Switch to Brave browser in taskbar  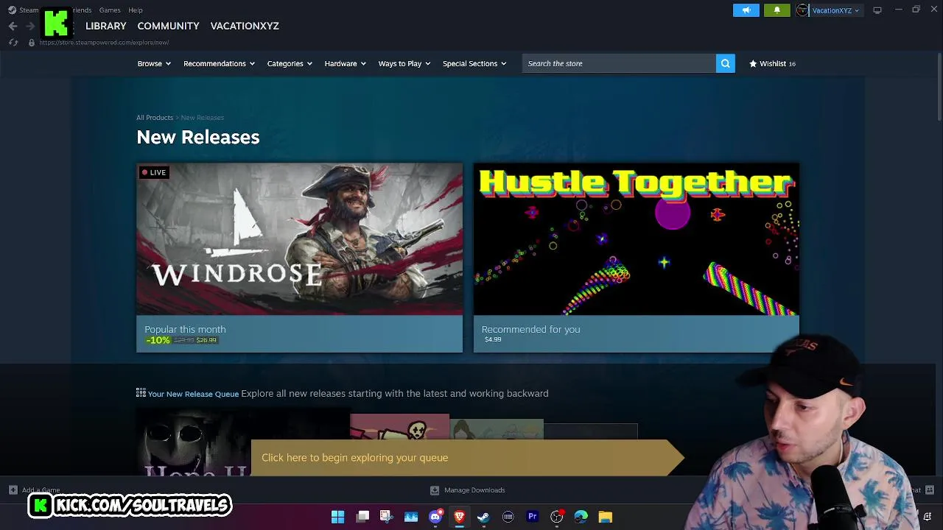(x=459, y=517)
